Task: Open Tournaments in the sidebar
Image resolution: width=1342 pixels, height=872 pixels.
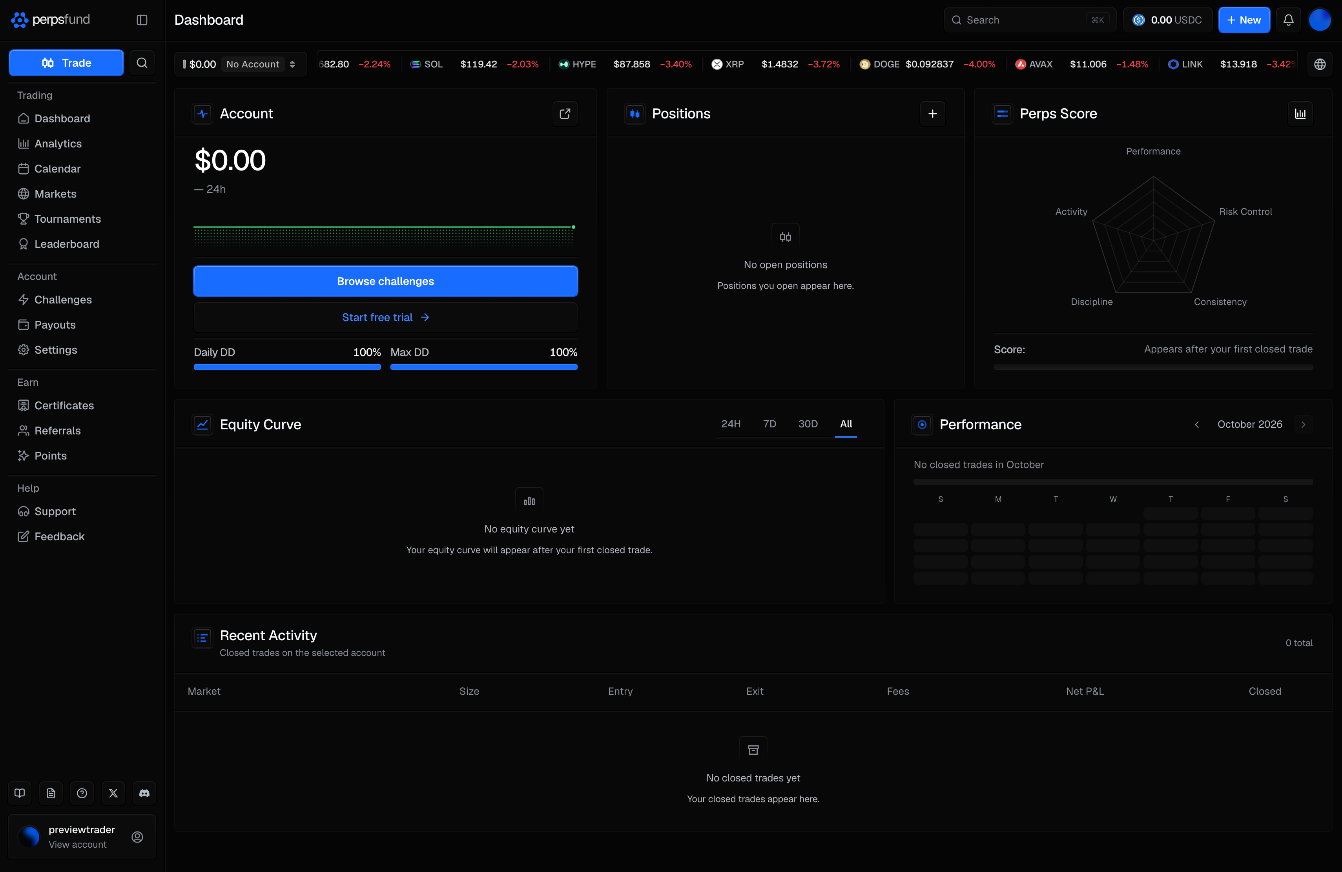Action: click(82, 219)
